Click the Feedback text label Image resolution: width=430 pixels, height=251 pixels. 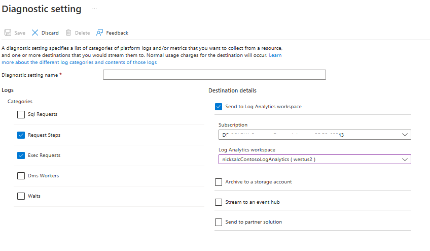[x=117, y=33]
